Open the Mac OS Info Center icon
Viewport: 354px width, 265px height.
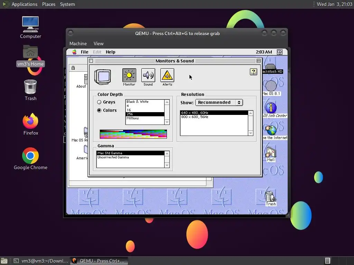coord(271,108)
